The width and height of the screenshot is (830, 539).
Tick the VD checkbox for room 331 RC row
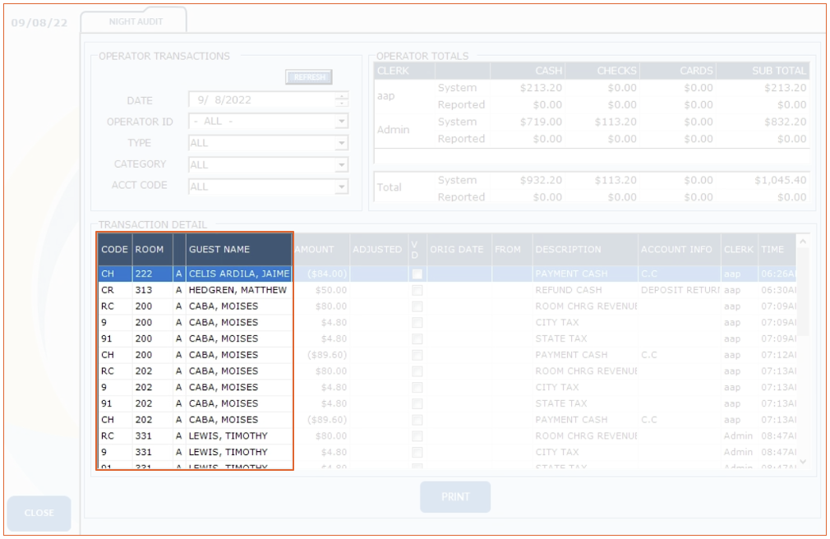pos(417,436)
